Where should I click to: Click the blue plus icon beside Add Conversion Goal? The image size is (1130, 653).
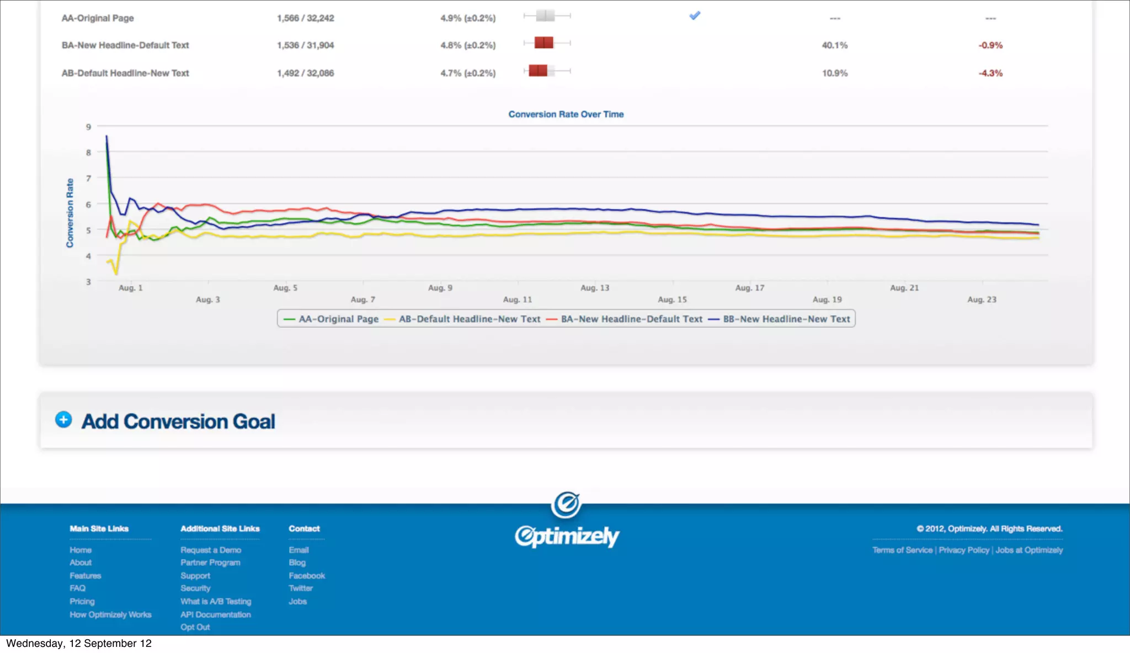(x=63, y=420)
